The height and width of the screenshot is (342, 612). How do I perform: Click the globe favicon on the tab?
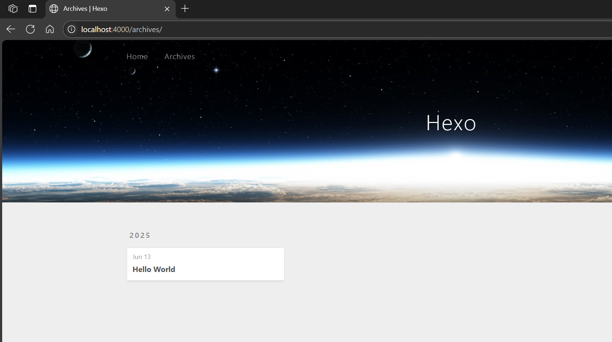[x=54, y=9]
